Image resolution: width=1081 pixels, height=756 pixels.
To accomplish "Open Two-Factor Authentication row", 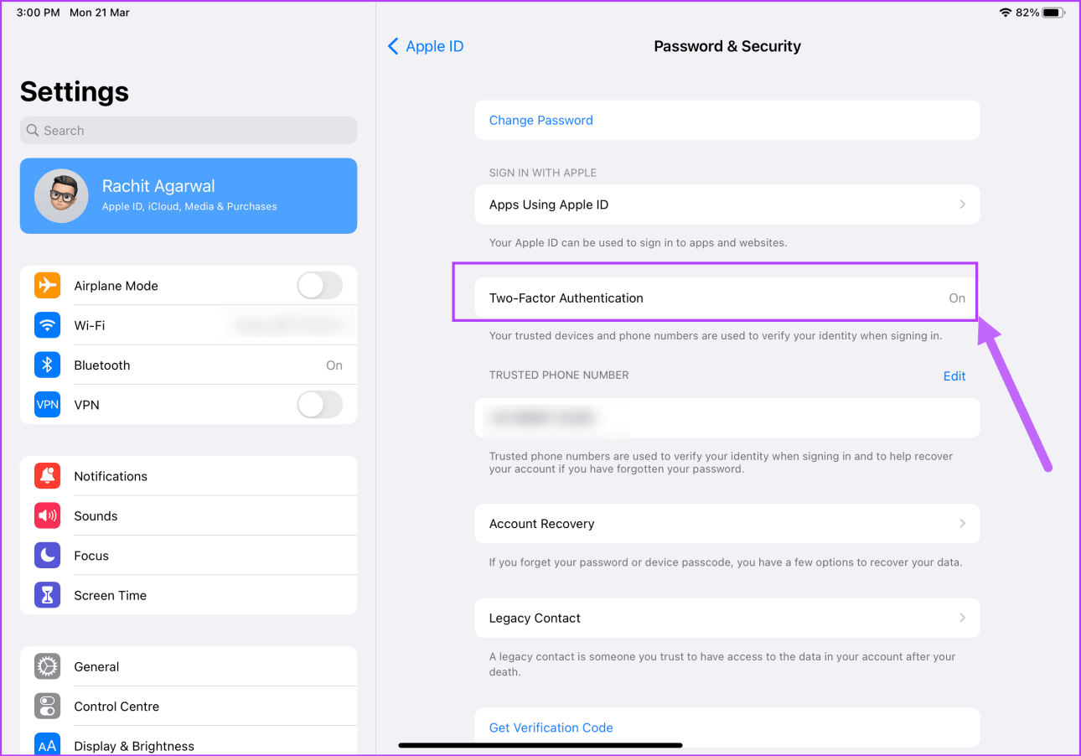I will click(726, 298).
